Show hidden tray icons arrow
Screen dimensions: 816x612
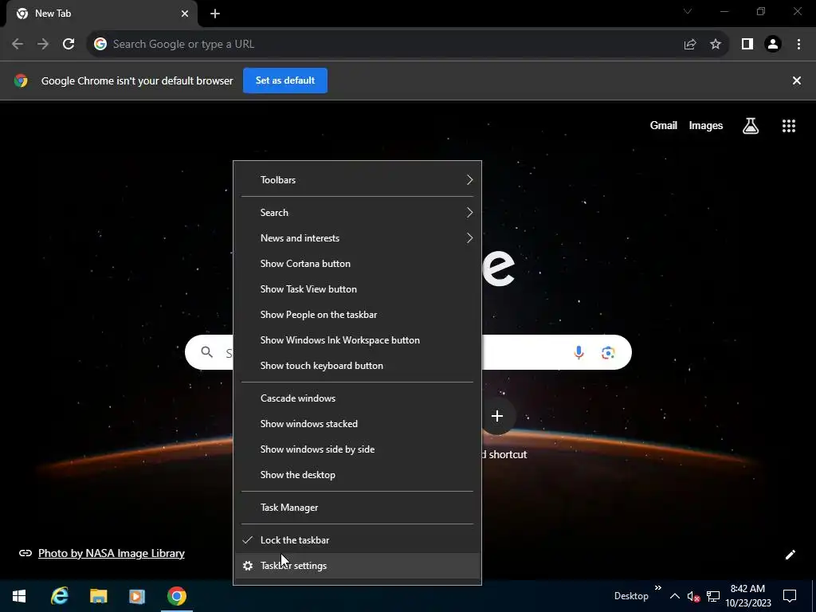[674, 596]
